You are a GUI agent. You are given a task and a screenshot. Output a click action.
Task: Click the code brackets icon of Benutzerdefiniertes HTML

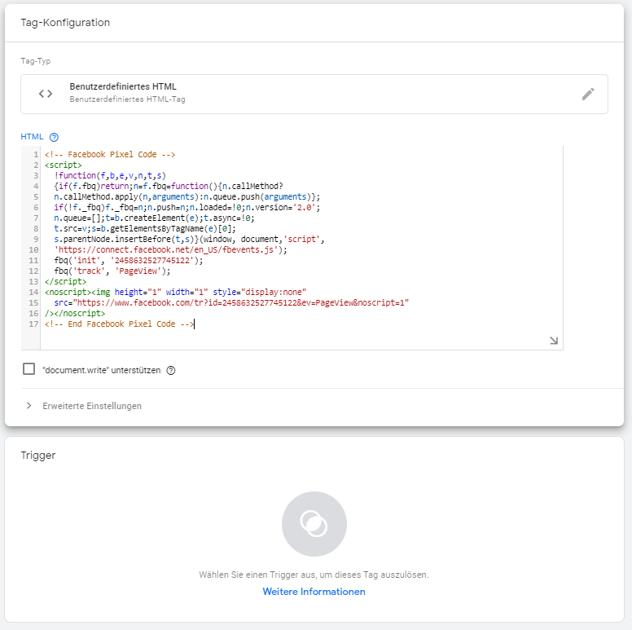46,94
